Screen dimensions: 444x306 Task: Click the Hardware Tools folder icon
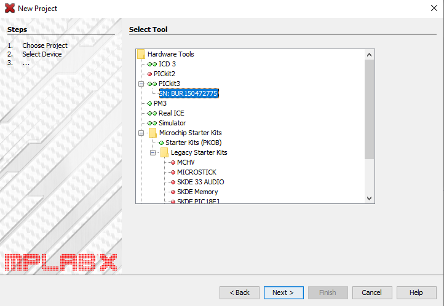141,54
